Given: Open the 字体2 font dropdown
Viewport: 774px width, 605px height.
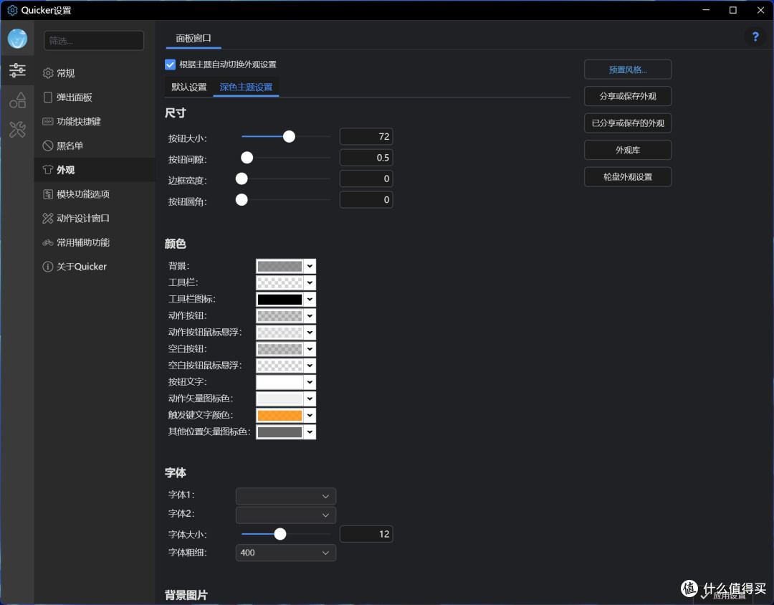Looking at the screenshot, I should pos(286,515).
